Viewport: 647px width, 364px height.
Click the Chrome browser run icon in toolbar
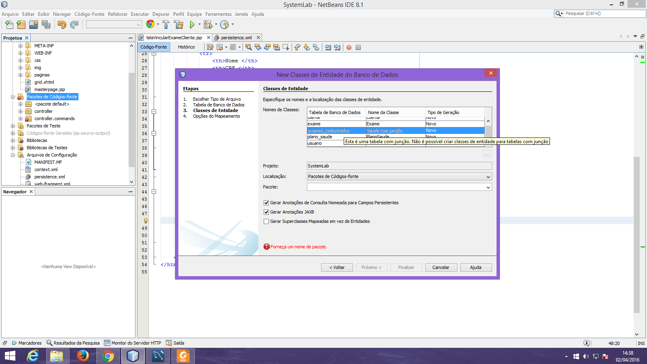click(150, 24)
